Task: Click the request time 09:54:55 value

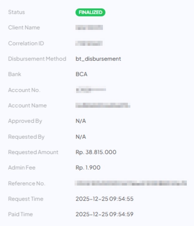Action: pos(104,199)
